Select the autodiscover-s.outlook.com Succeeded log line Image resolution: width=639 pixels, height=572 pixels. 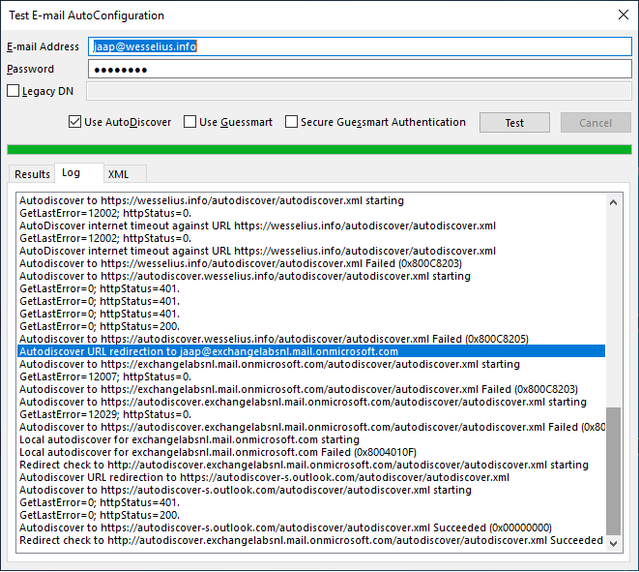point(286,527)
